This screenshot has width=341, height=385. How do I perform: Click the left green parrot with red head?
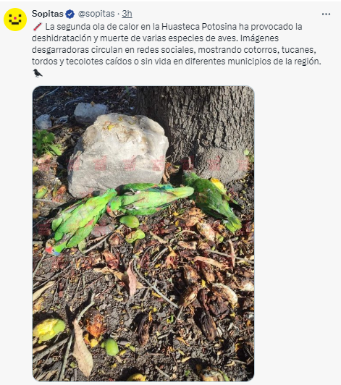click(79, 221)
